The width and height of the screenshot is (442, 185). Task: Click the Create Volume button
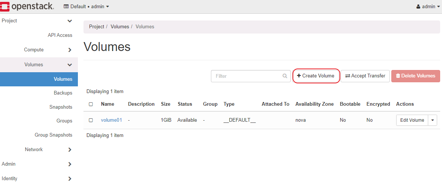point(316,76)
